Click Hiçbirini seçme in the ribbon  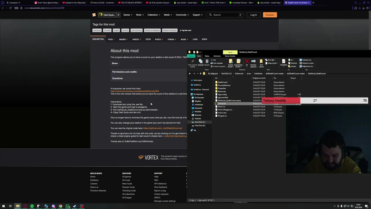coord(307,63)
